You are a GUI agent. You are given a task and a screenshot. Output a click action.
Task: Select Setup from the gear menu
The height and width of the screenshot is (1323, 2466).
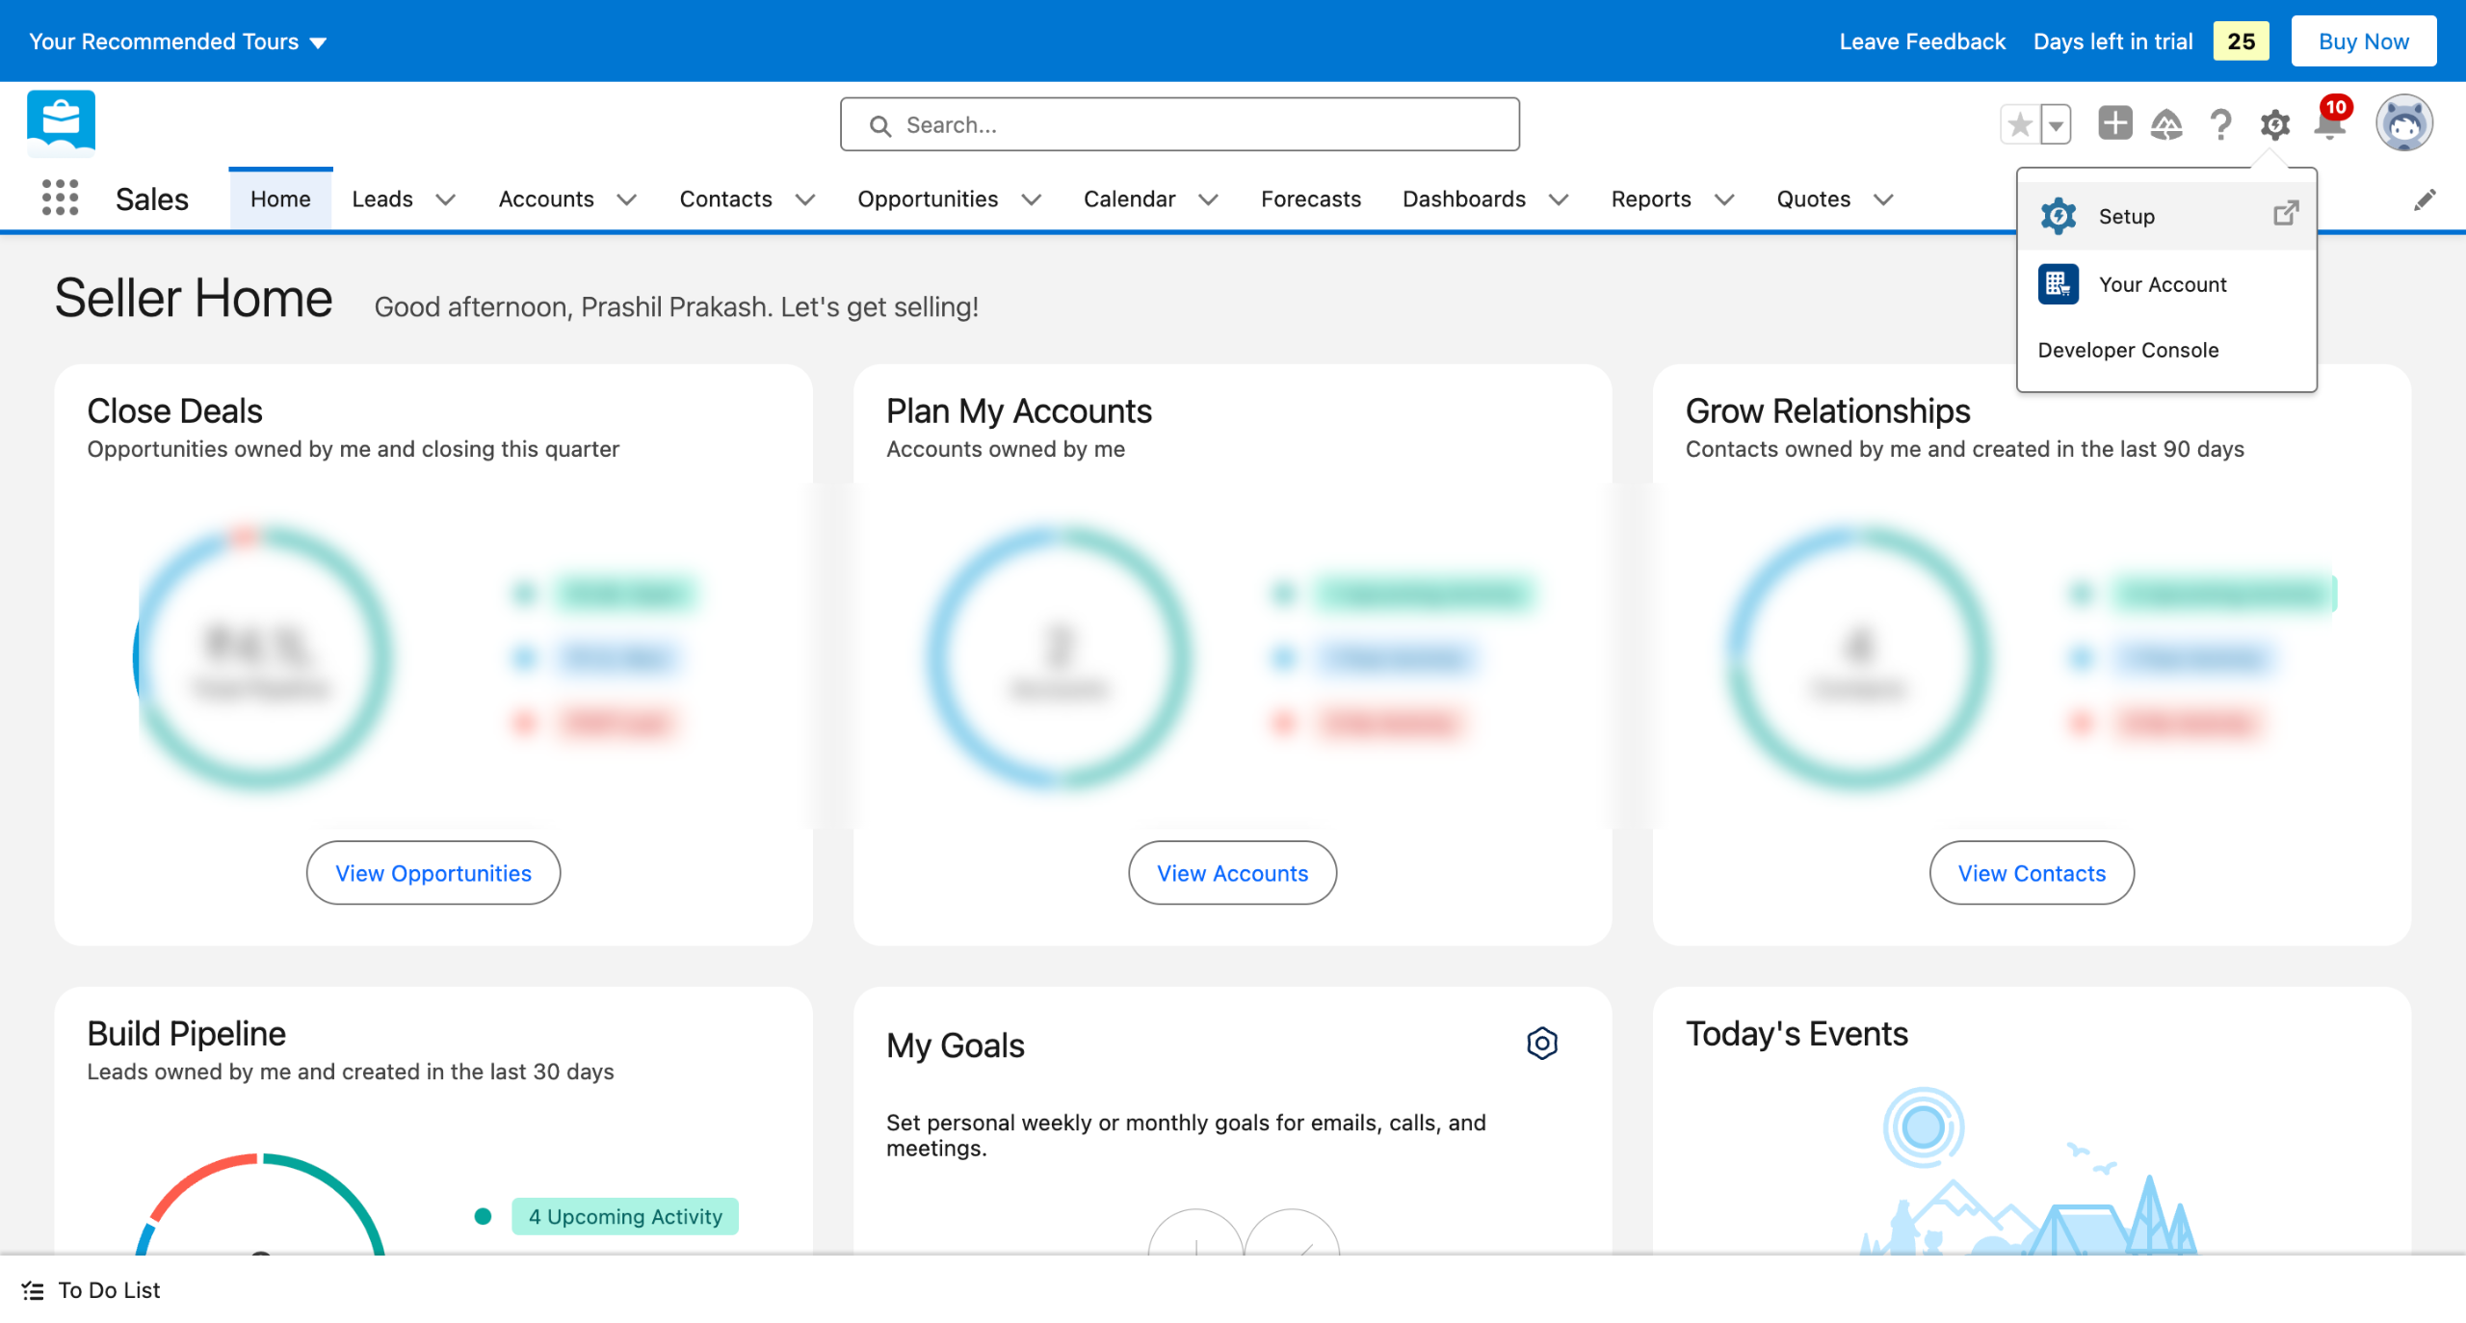point(2126,216)
